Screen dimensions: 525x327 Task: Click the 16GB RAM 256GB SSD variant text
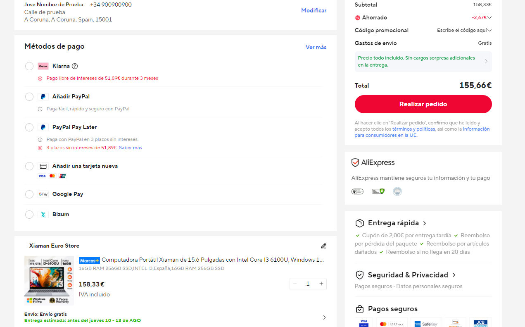[151, 269]
